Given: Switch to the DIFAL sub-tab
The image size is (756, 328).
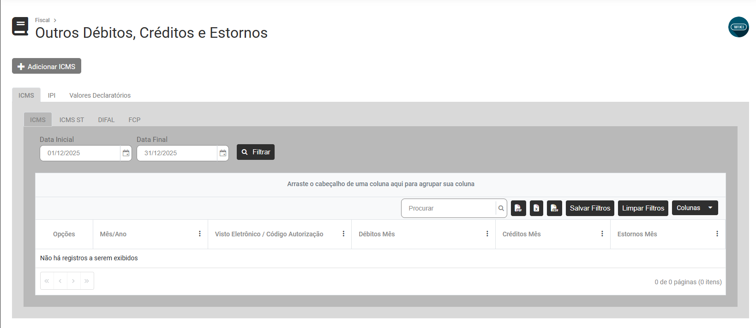Looking at the screenshot, I should [x=106, y=120].
